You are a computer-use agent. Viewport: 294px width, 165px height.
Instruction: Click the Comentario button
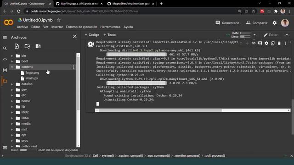[x=227, y=23]
